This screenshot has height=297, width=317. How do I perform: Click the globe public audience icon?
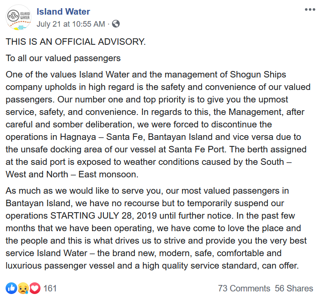pos(116,24)
